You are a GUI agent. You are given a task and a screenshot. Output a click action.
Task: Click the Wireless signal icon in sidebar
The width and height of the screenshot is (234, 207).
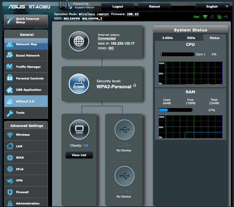click(10, 135)
